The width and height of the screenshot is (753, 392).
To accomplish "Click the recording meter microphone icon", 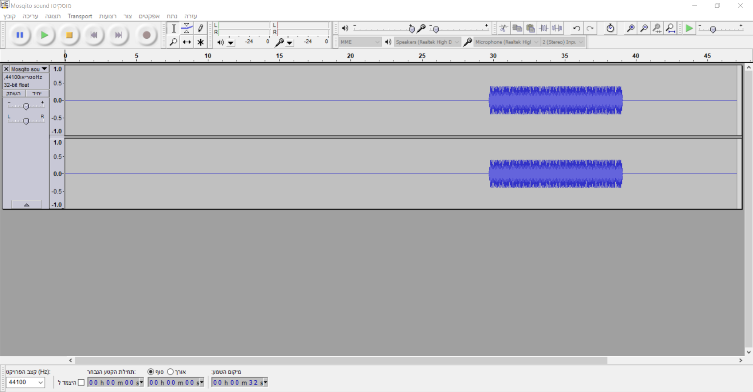I will pos(279,42).
